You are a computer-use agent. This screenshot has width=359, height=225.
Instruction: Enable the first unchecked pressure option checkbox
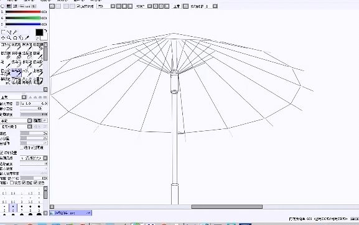(x=12, y=183)
